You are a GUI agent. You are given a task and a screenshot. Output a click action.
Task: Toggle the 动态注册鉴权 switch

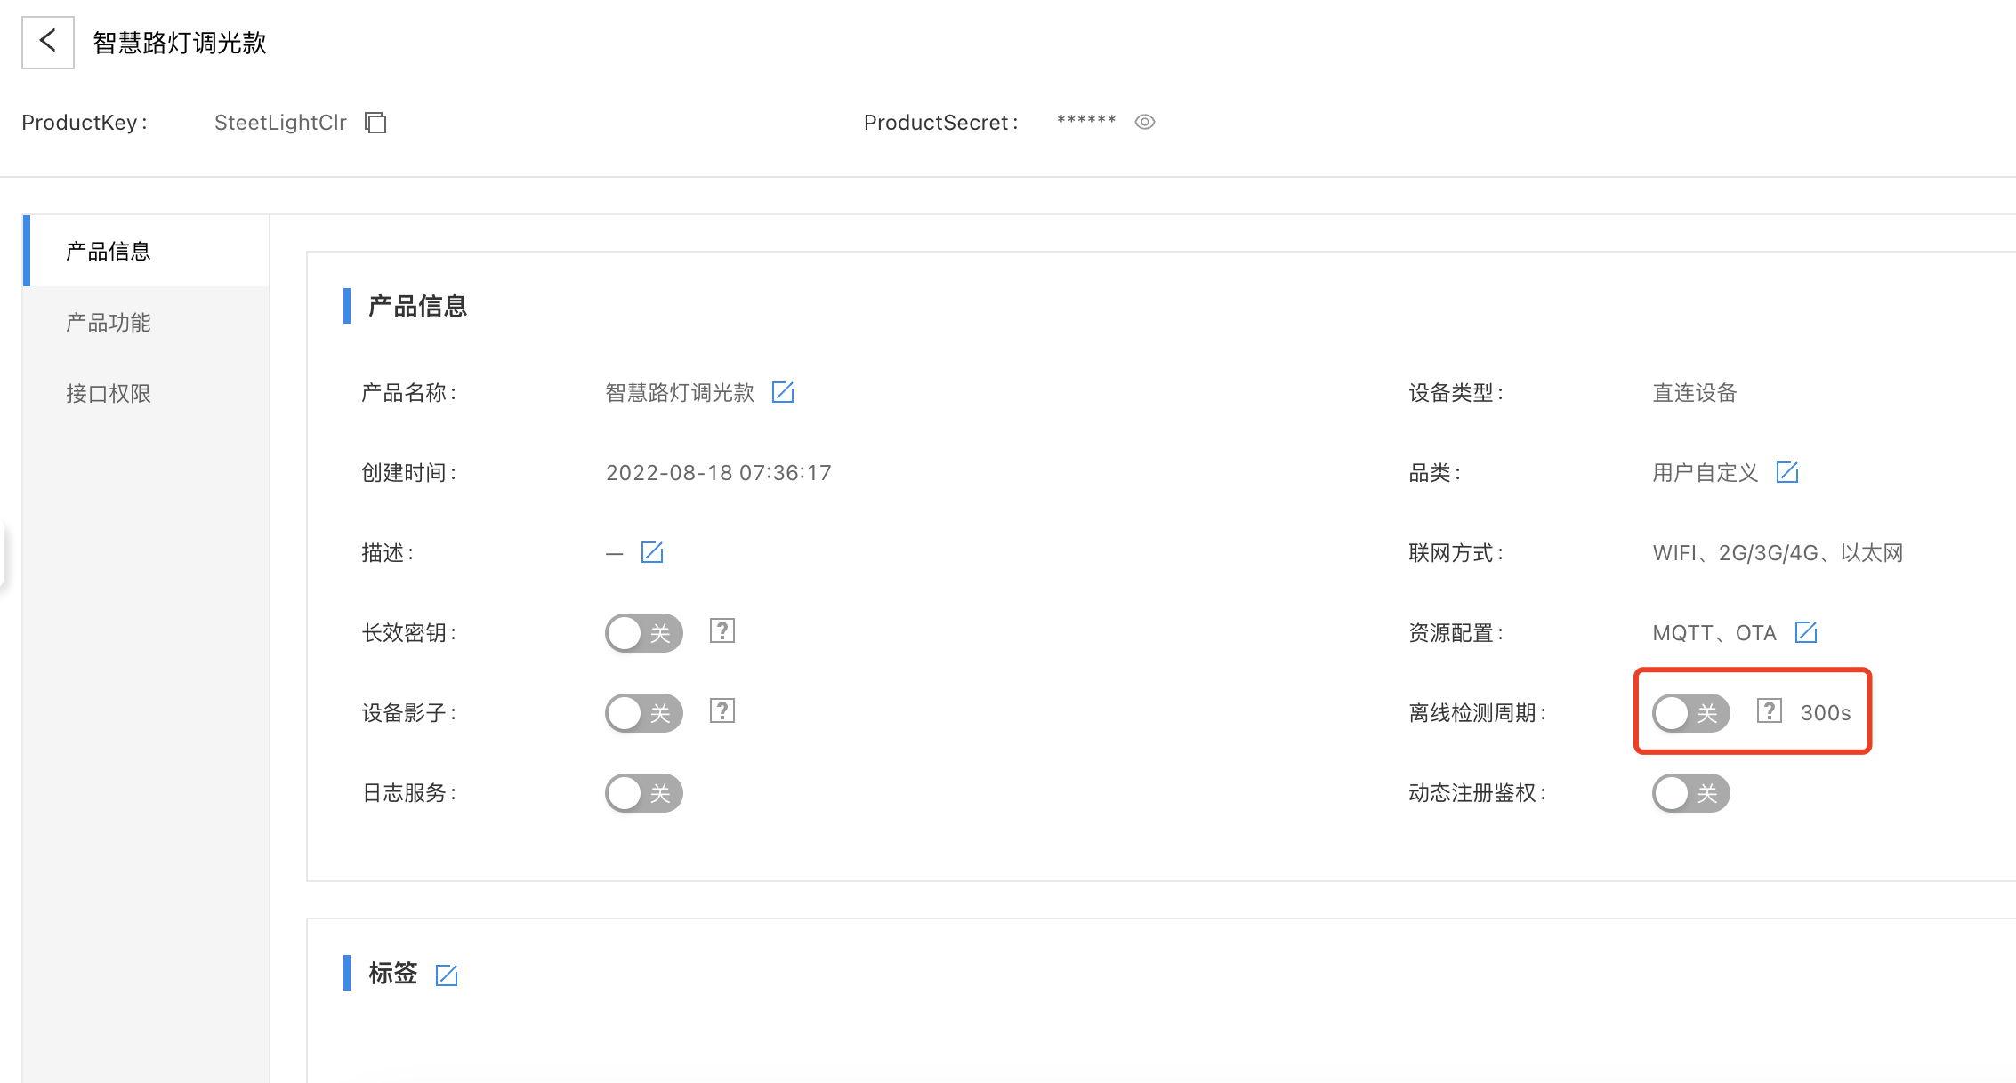point(1691,793)
